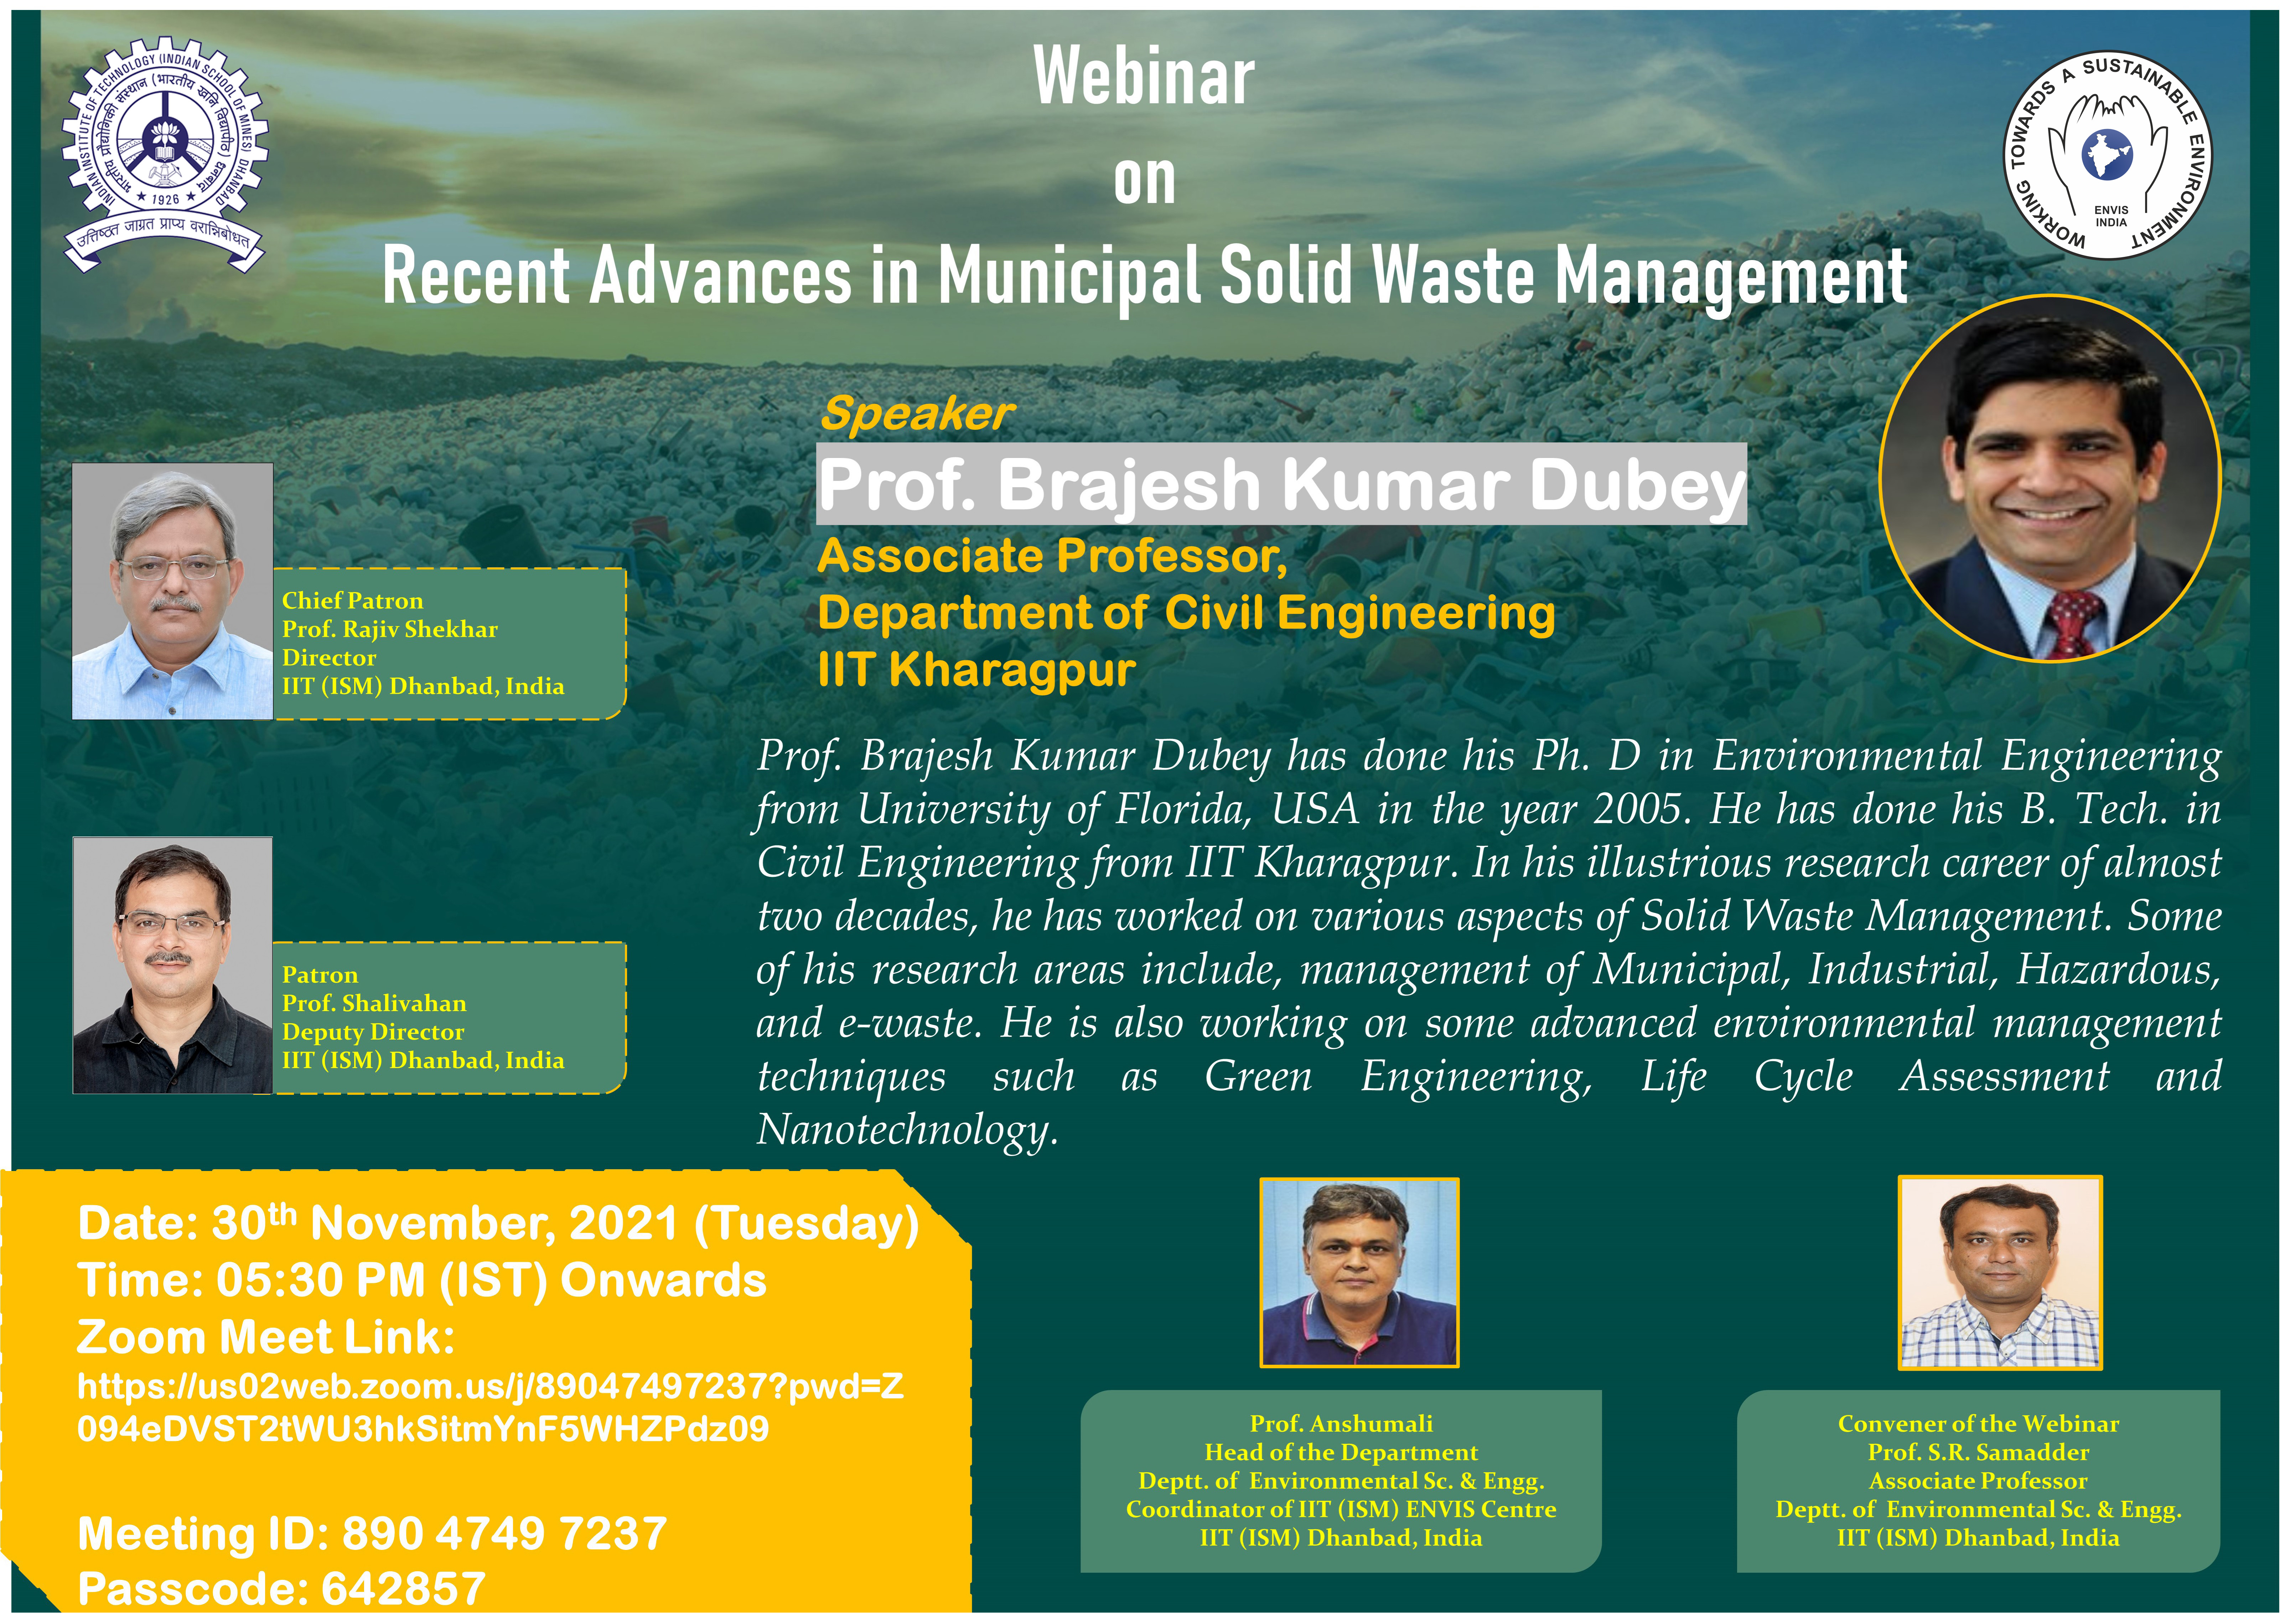Select the highlighted name 'Prof. Brajesh Kumar Dubey'
The height and width of the screenshot is (1624, 2290).
[1281, 484]
